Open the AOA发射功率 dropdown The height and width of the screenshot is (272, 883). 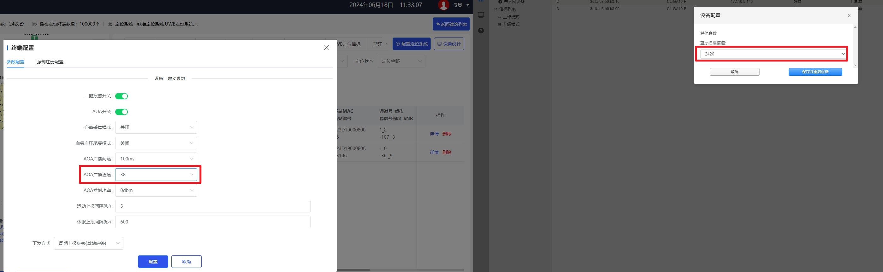click(156, 190)
